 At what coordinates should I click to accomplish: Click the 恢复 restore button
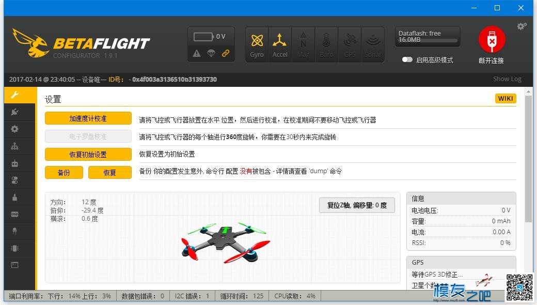pyautogui.click(x=109, y=172)
